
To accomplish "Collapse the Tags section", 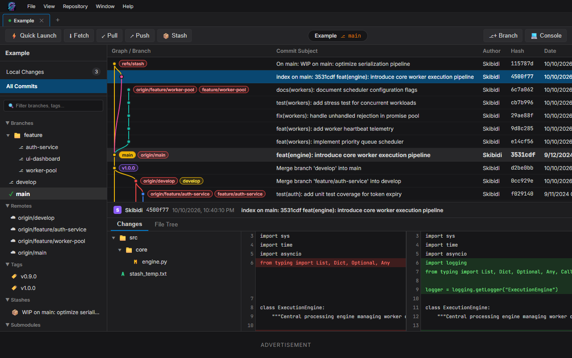I will coord(8,264).
